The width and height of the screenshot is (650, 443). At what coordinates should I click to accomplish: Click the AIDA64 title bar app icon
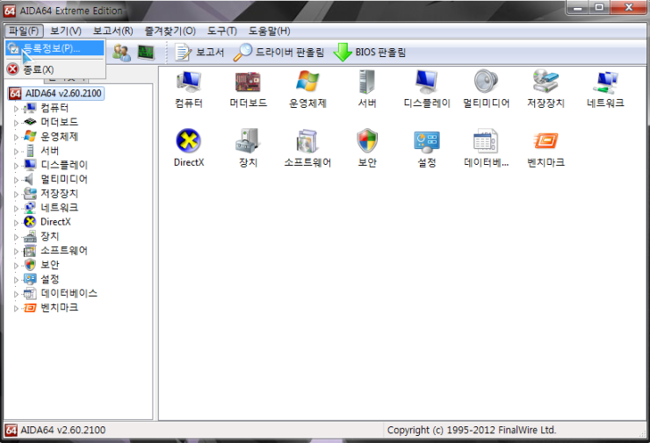[10, 11]
